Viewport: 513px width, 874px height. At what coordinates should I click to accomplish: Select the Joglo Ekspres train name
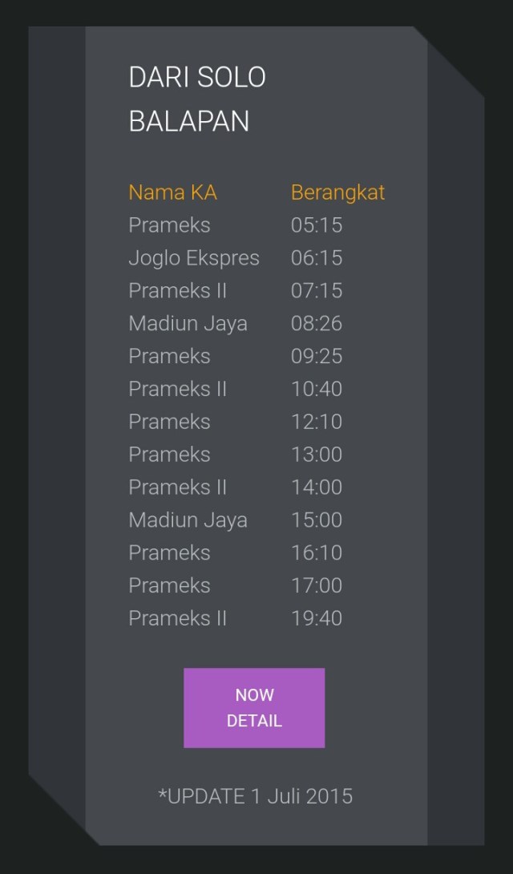(194, 258)
